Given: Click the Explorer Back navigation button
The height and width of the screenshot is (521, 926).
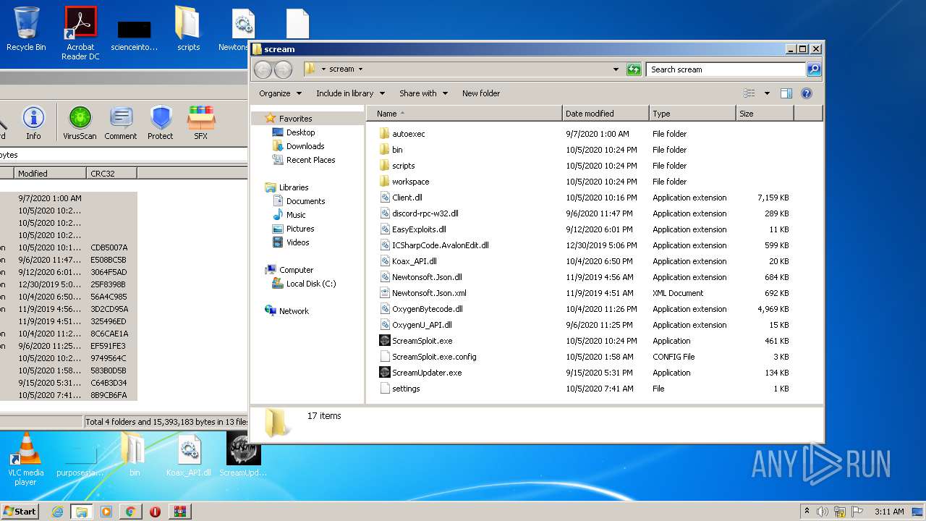Looking at the screenshot, I should (x=263, y=69).
